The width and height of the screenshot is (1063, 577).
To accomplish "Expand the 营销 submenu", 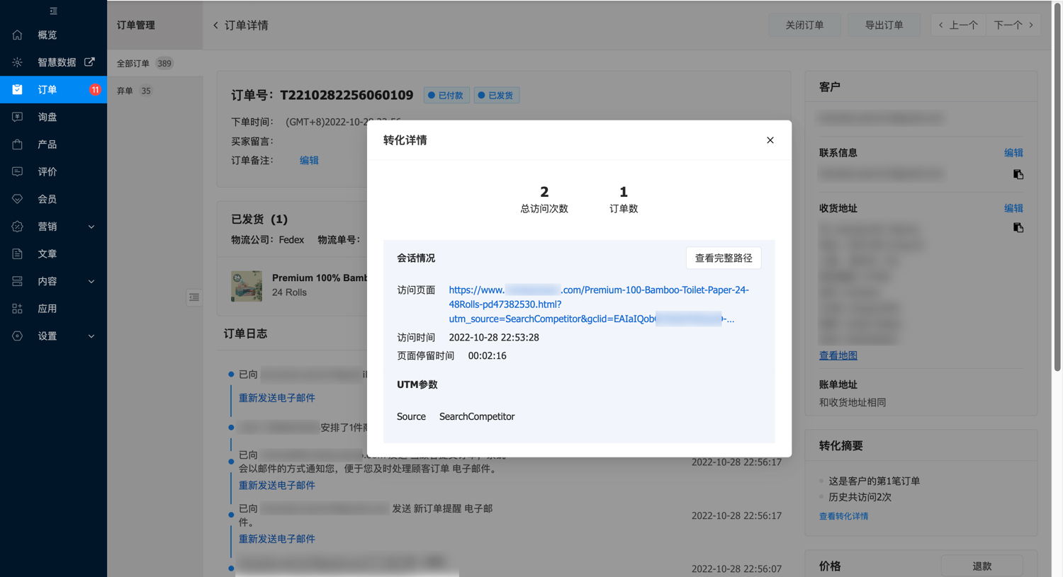I will (x=91, y=227).
